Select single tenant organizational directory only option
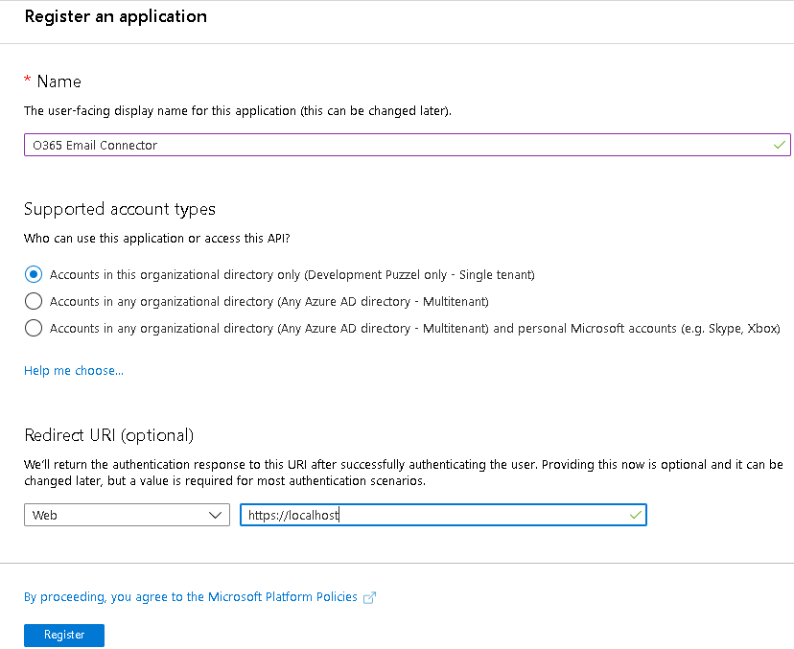This screenshot has width=794, height=649. 34,274
